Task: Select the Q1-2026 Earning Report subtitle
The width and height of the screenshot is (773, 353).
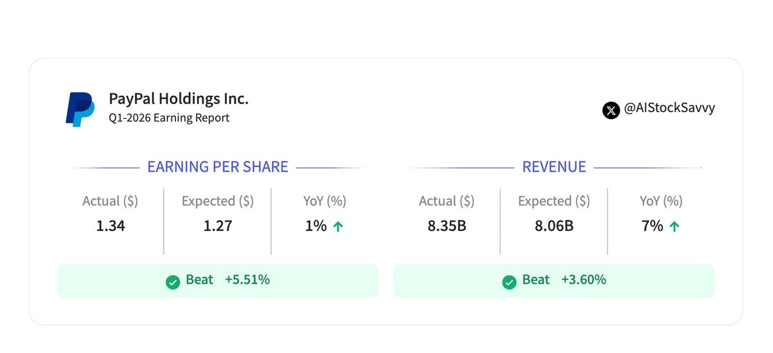Action: click(x=169, y=118)
